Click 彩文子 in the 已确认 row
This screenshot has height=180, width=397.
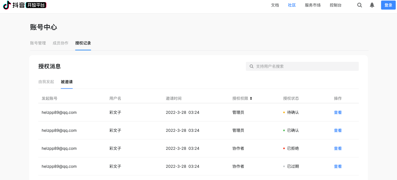pyautogui.click(x=115, y=130)
